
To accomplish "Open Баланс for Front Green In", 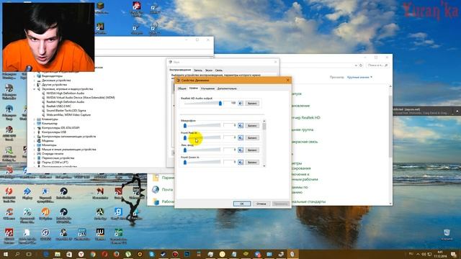I will pos(252,162).
